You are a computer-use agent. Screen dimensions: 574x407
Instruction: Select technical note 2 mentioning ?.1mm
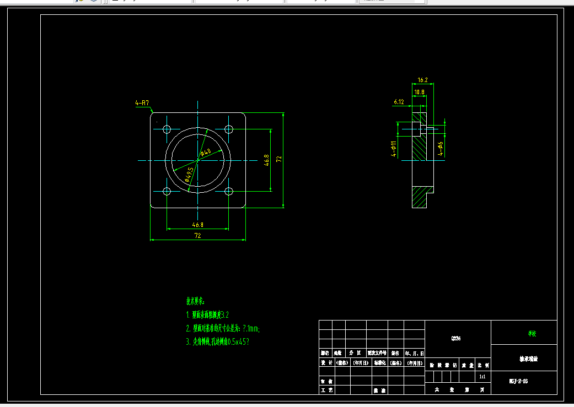coord(223,328)
